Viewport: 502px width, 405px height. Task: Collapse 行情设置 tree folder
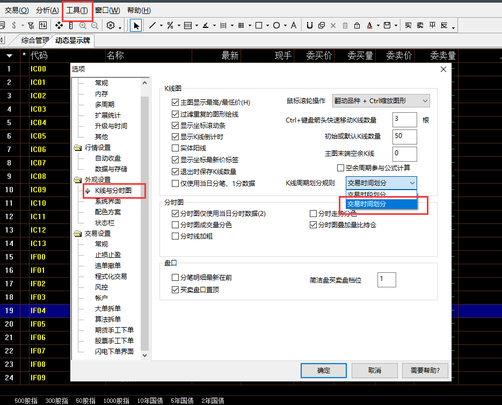coord(78,148)
